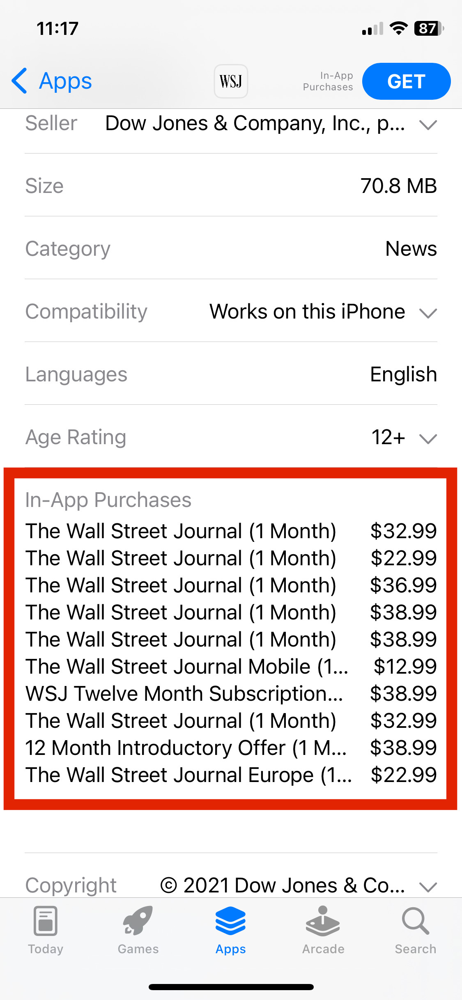Open the Today tab icon
The width and height of the screenshot is (462, 1000).
(46, 921)
